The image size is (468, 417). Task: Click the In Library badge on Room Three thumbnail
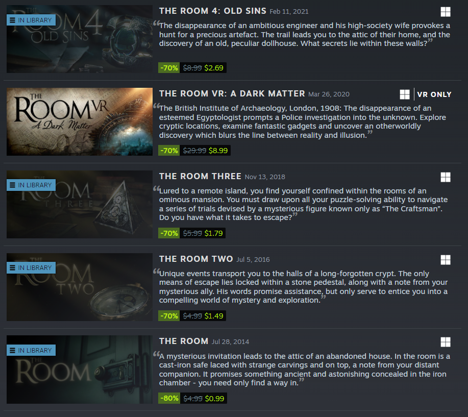point(31,185)
